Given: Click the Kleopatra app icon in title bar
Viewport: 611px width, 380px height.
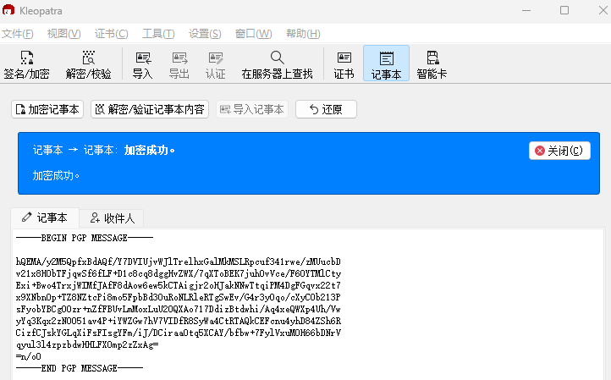Looking at the screenshot, I should pyautogui.click(x=8, y=10).
